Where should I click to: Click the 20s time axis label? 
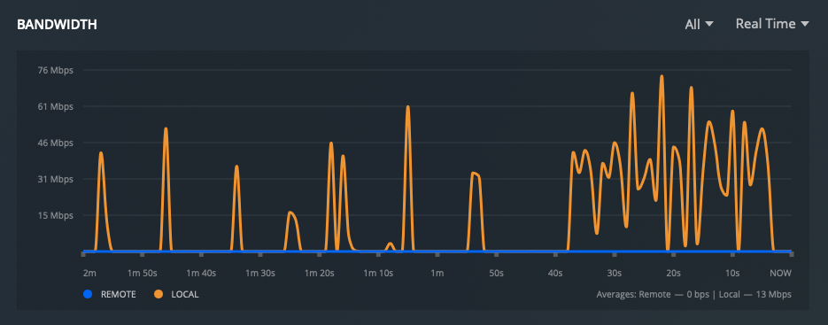tap(673, 274)
